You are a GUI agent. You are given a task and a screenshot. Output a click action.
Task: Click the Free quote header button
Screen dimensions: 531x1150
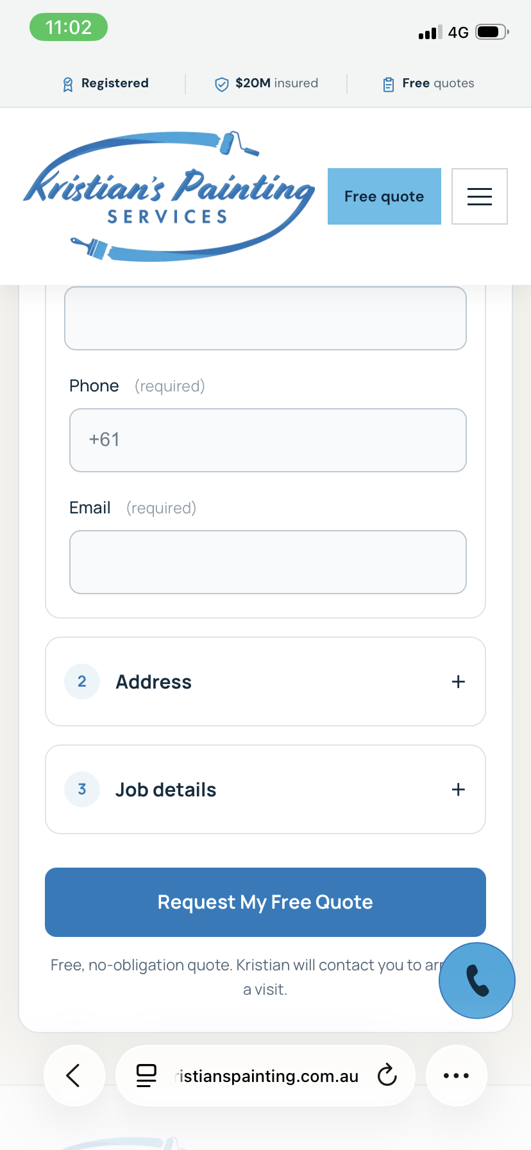coord(384,196)
